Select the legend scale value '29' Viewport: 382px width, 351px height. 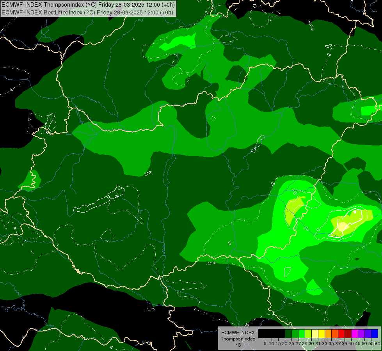pos(305,344)
